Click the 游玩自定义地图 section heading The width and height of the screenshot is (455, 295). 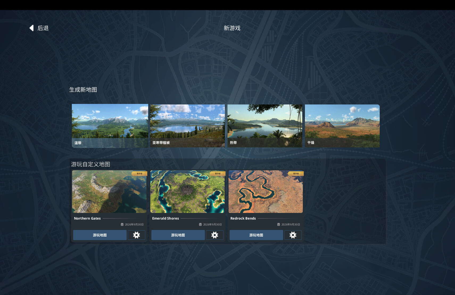pos(90,164)
